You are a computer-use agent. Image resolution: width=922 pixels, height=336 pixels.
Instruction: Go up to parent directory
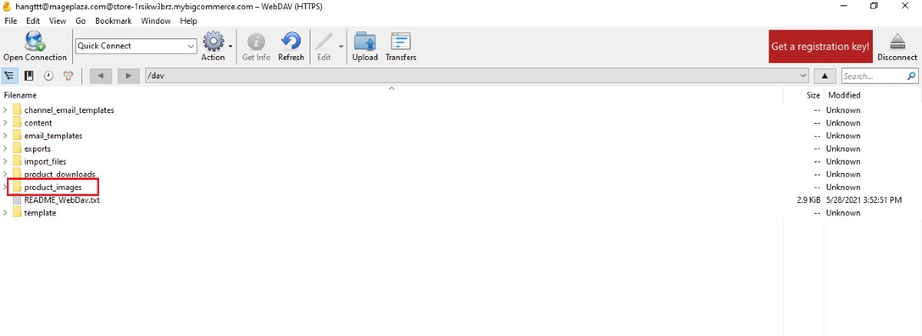point(824,75)
